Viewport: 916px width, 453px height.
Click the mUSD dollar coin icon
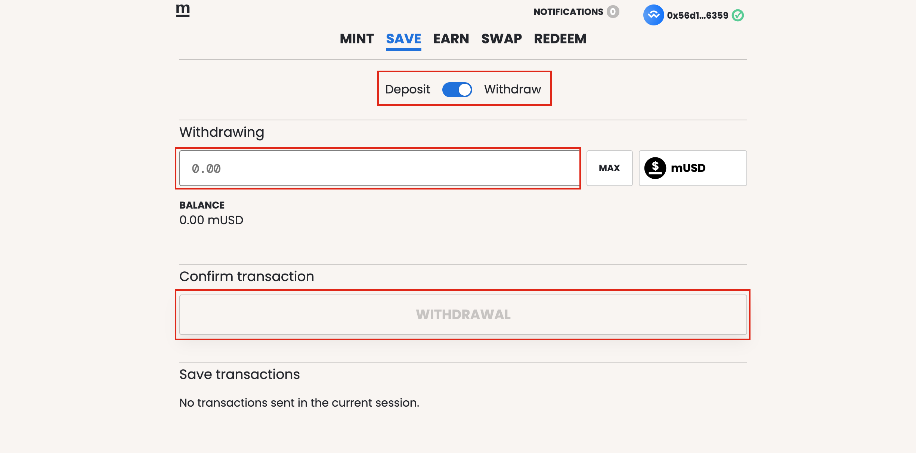(x=655, y=168)
